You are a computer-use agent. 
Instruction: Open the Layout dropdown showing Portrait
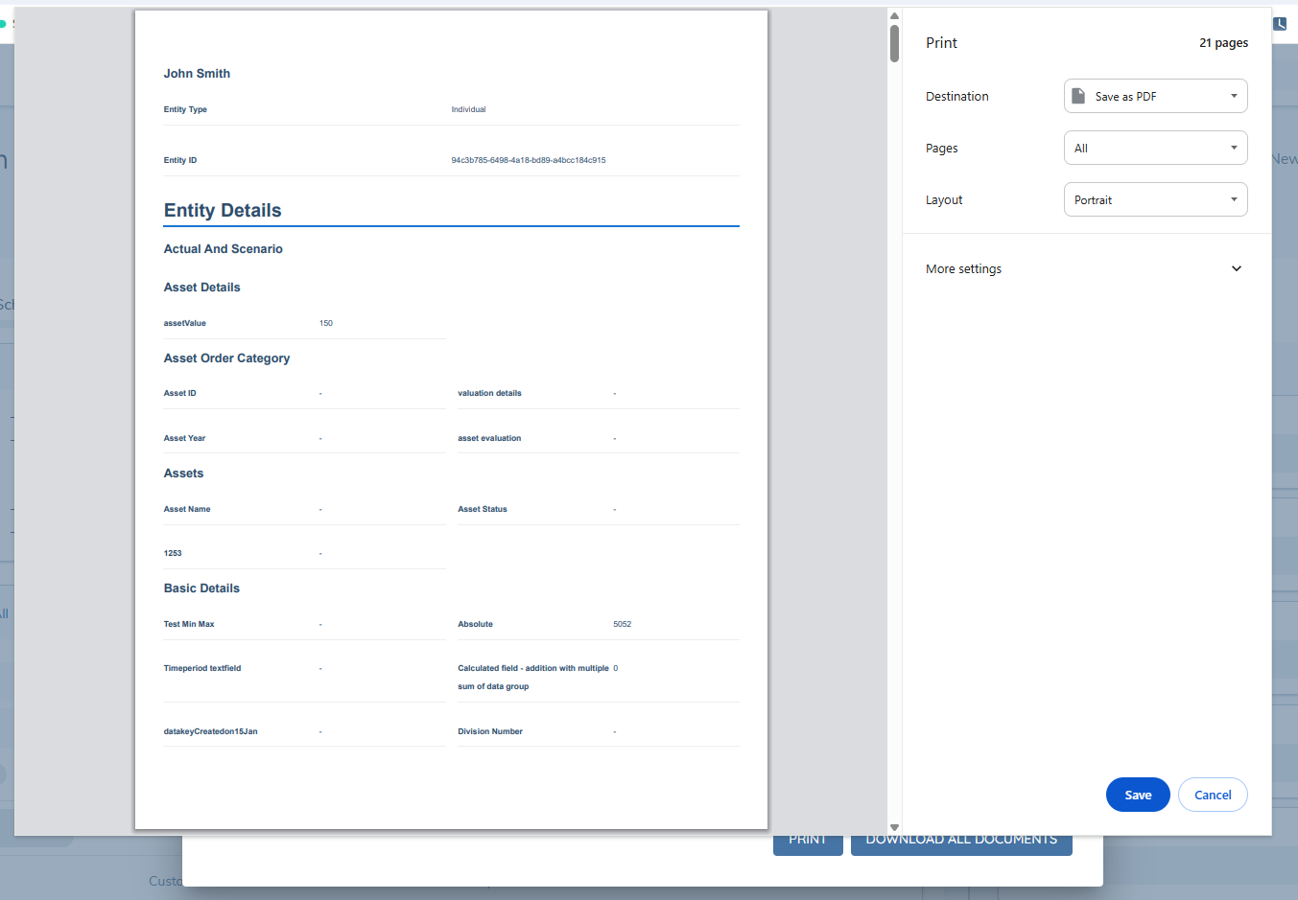click(x=1155, y=198)
